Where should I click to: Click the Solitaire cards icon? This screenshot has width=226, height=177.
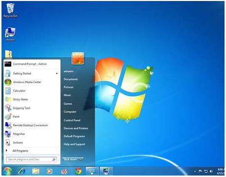(8, 143)
